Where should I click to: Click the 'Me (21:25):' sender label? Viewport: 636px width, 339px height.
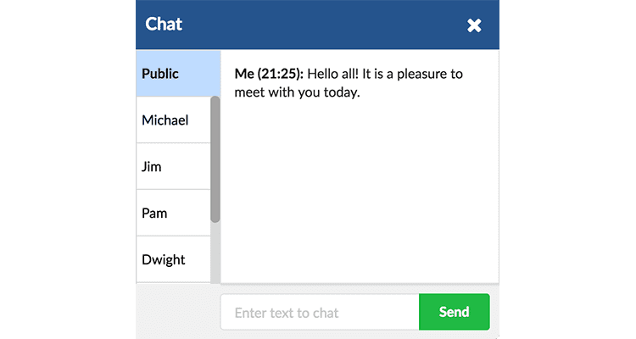point(268,74)
